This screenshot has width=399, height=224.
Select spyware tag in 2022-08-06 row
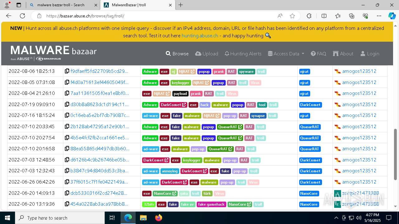pos(246,72)
